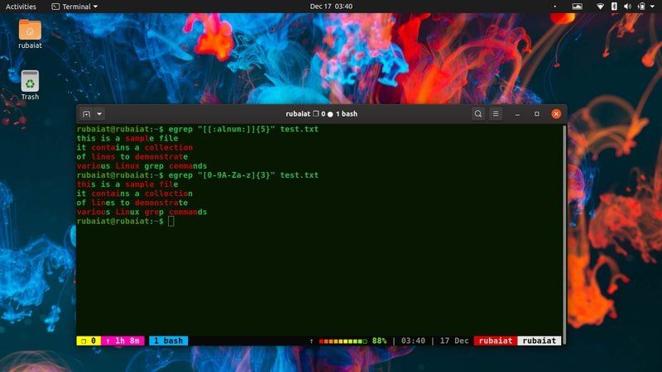
Task: Open the rubaiat home folder on desktop
Action: 30,34
